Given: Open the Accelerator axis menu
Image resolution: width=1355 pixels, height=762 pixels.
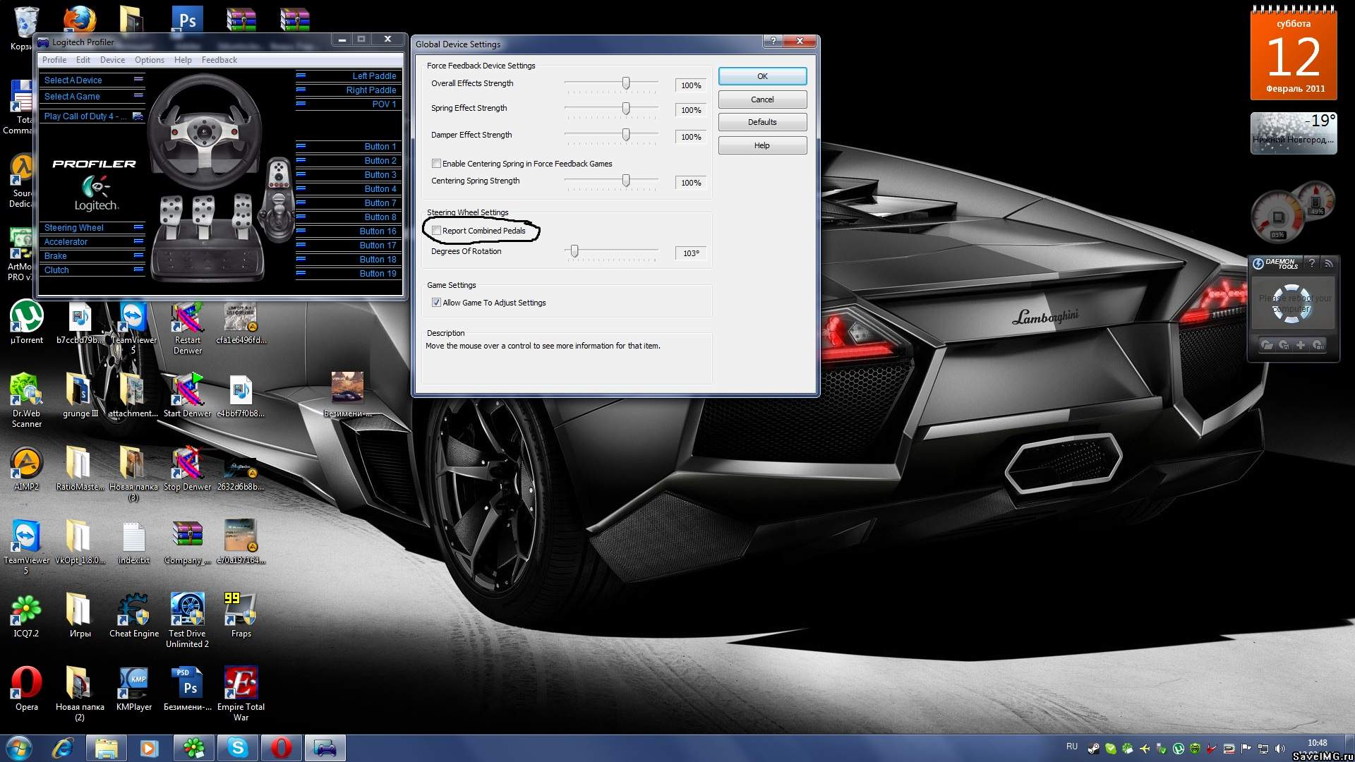Looking at the screenshot, I should (92, 241).
